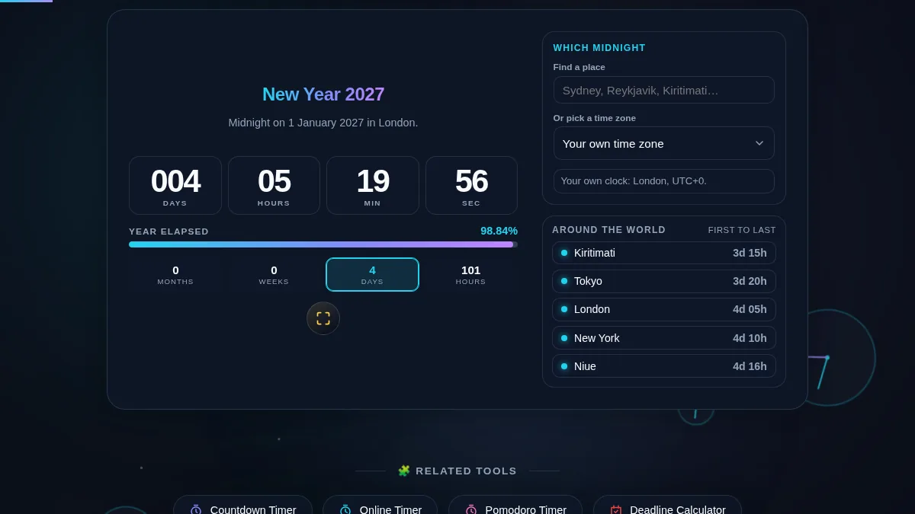
Task: Choose New York from the world list
Action: click(663, 338)
